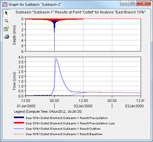Screen dimensions: 153x142
Task: Click the graph title mentioning East Branch 10%
Action: pos(80,12)
